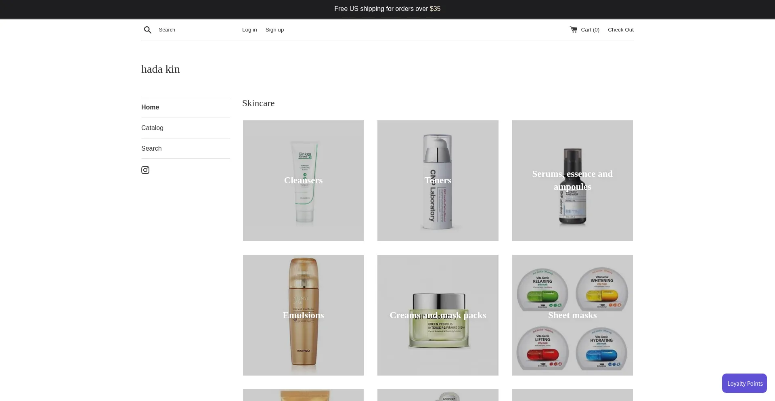Open the Emulsions collection tile
This screenshot has width=775, height=401.
303,315
